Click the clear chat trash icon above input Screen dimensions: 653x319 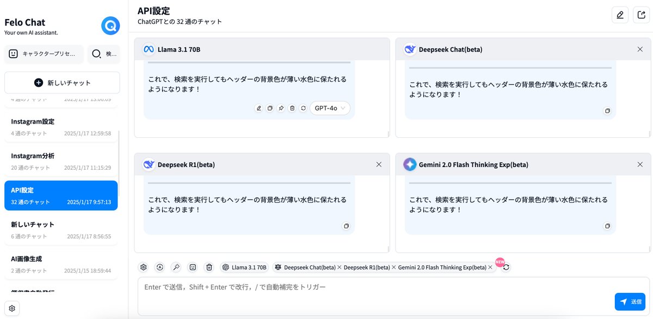(x=209, y=267)
